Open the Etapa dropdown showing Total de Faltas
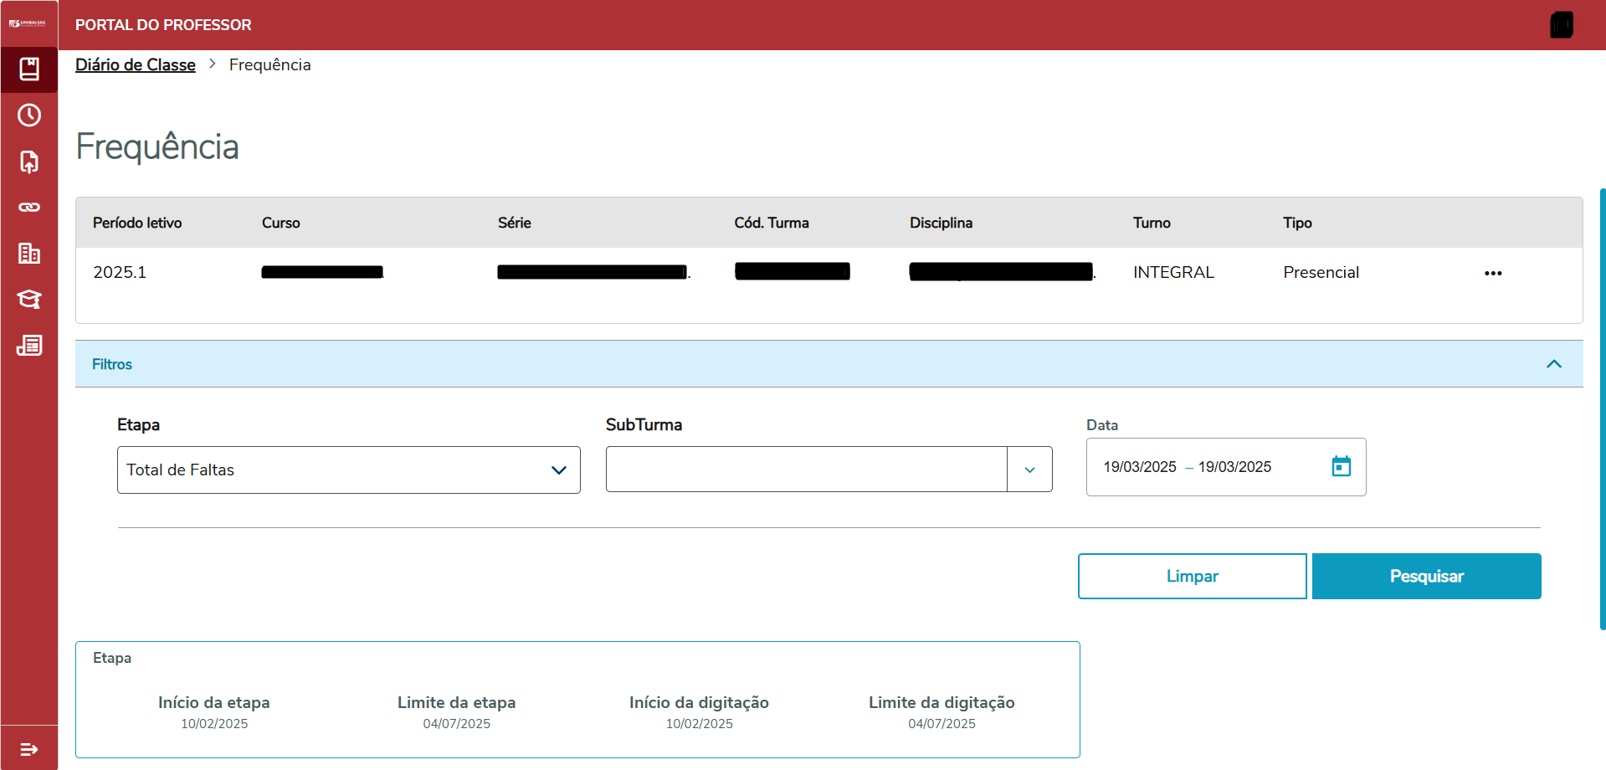Viewport: 1606px width, 770px height. tap(348, 470)
